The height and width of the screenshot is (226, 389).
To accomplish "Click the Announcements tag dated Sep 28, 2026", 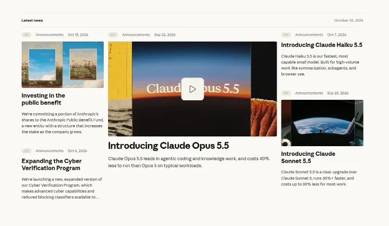I will [x=309, y=93].
